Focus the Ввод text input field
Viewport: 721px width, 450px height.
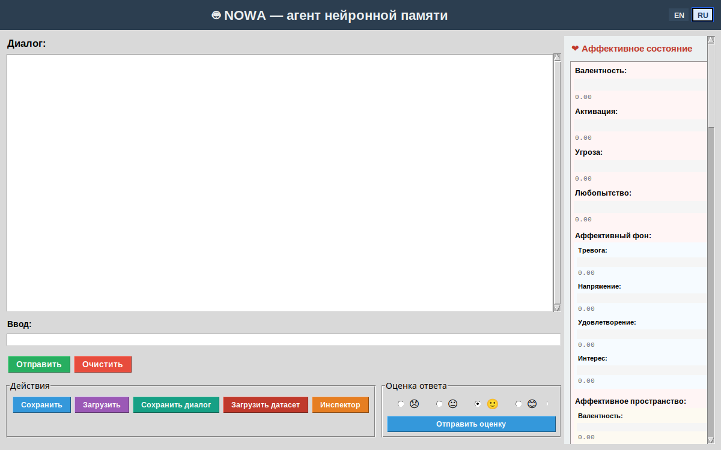pyautogui.click(x=284, y=340)
